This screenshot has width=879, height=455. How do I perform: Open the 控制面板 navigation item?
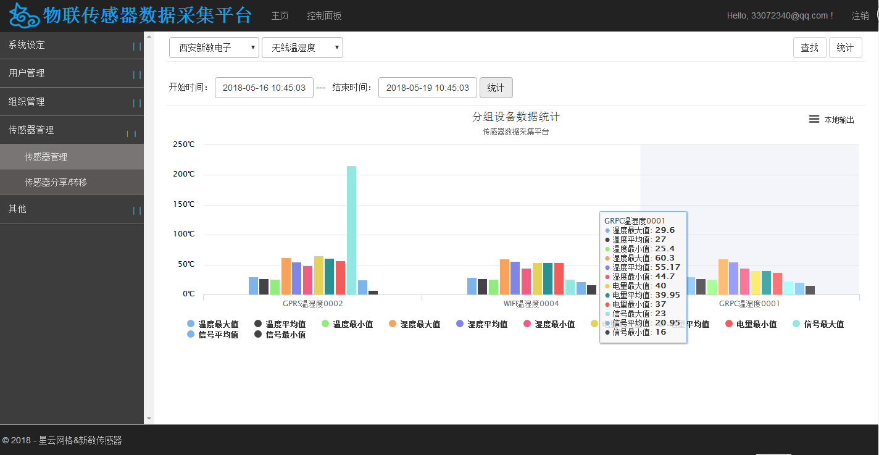tap(324, 15)
